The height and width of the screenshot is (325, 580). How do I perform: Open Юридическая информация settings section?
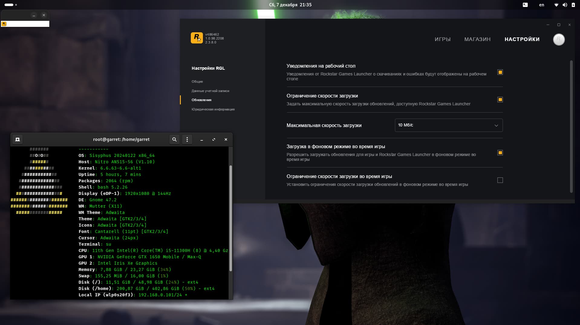tap(213, 109)
